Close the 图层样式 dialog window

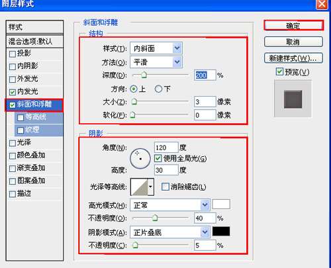322,4
